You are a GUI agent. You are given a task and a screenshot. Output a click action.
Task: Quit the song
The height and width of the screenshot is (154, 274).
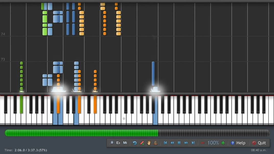[x=259, y=143]
